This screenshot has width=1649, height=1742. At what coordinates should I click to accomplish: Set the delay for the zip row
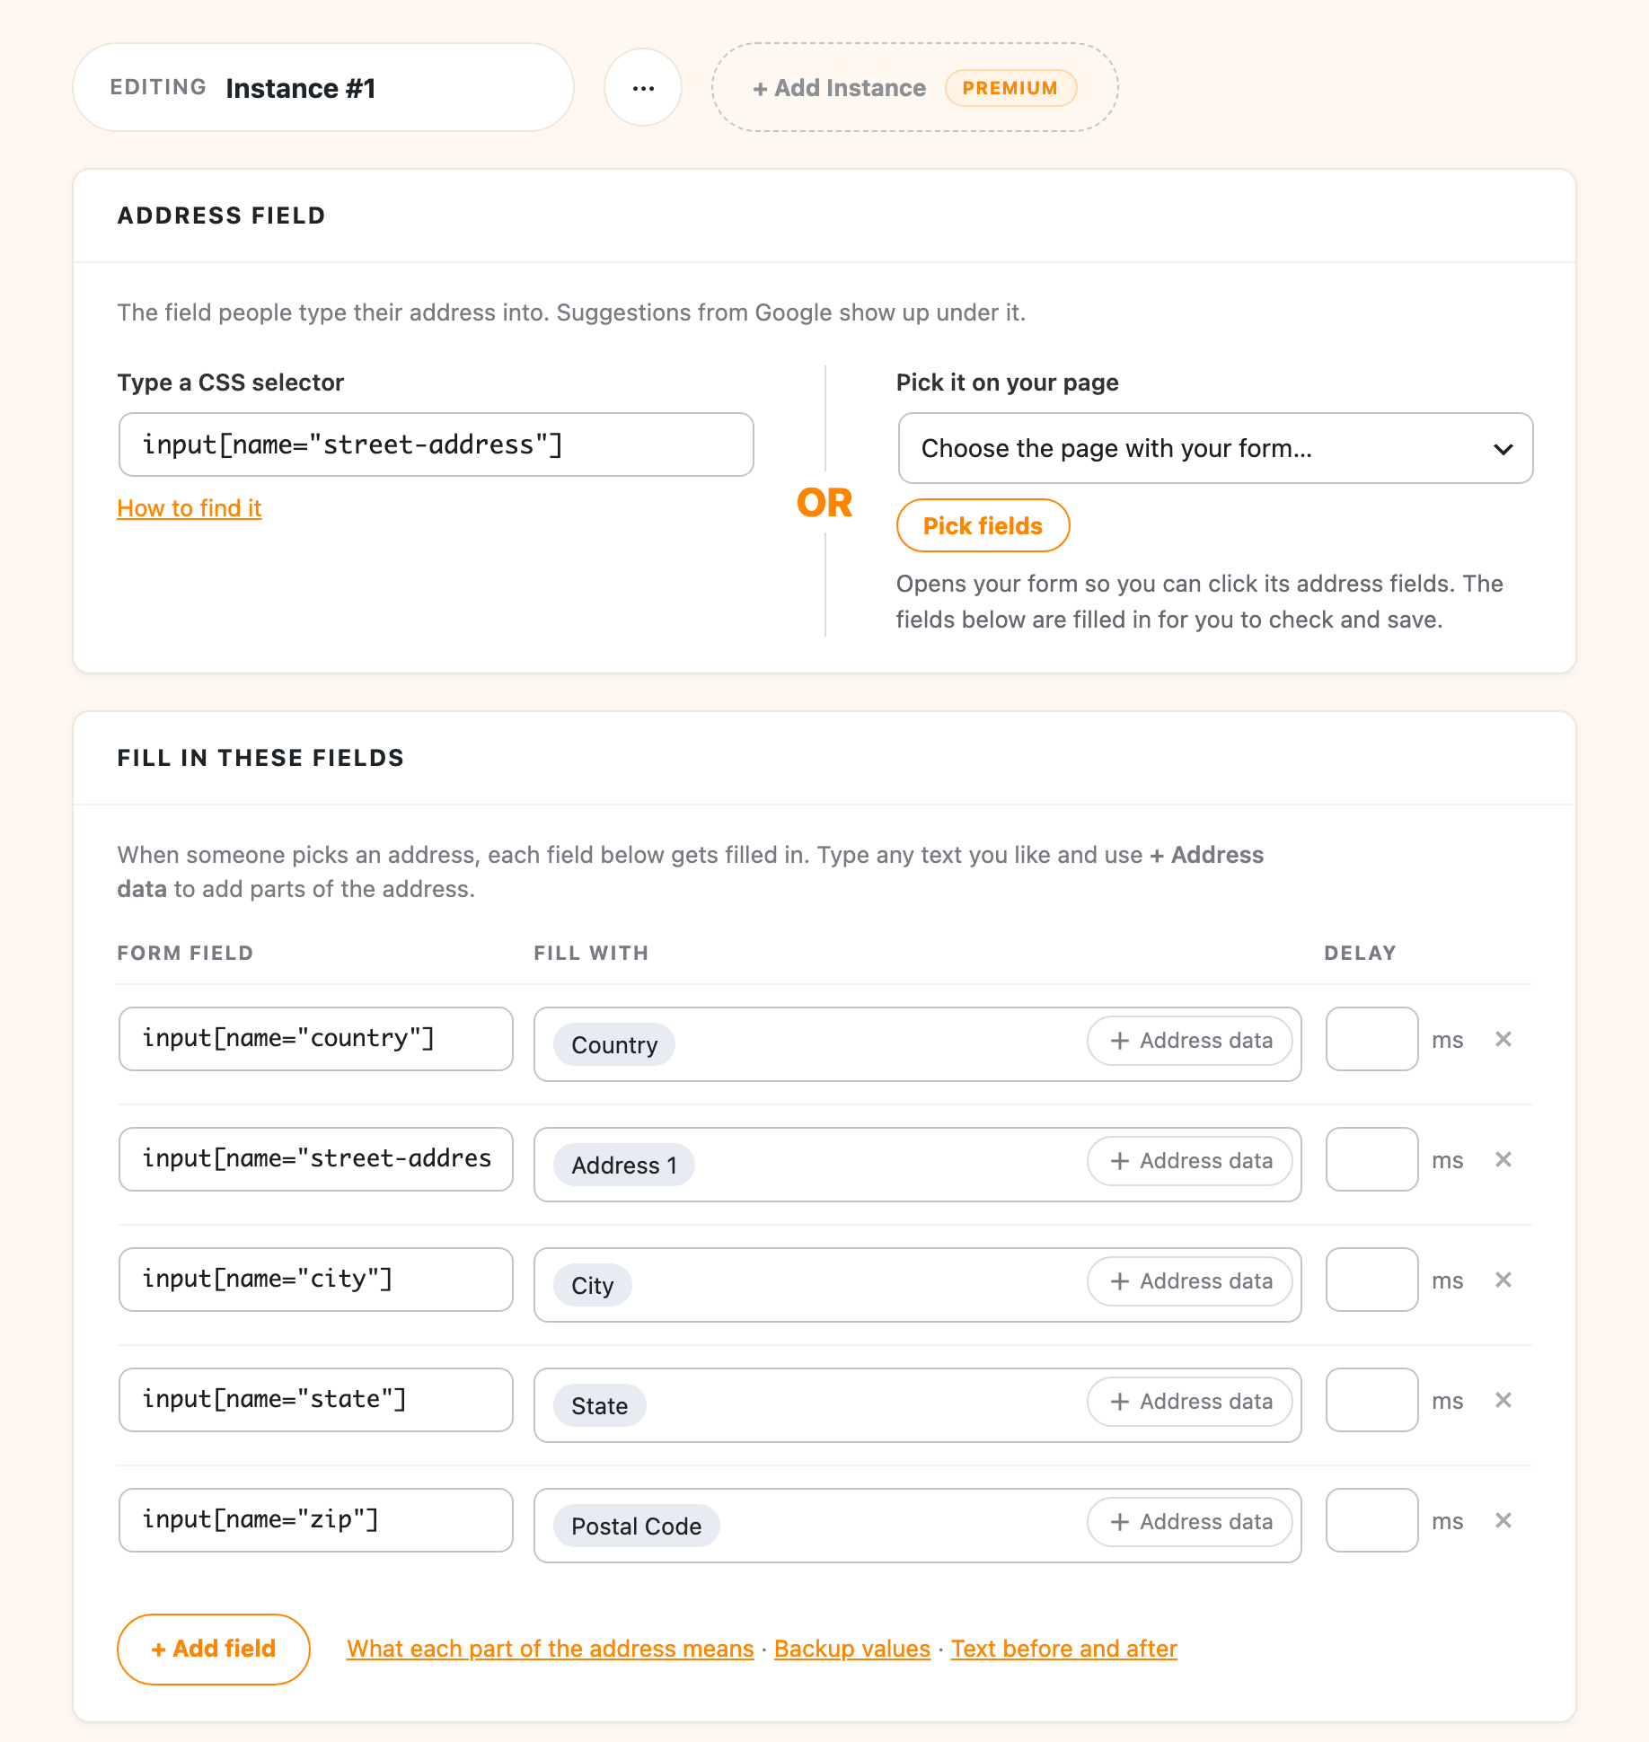(1372, 1520)
